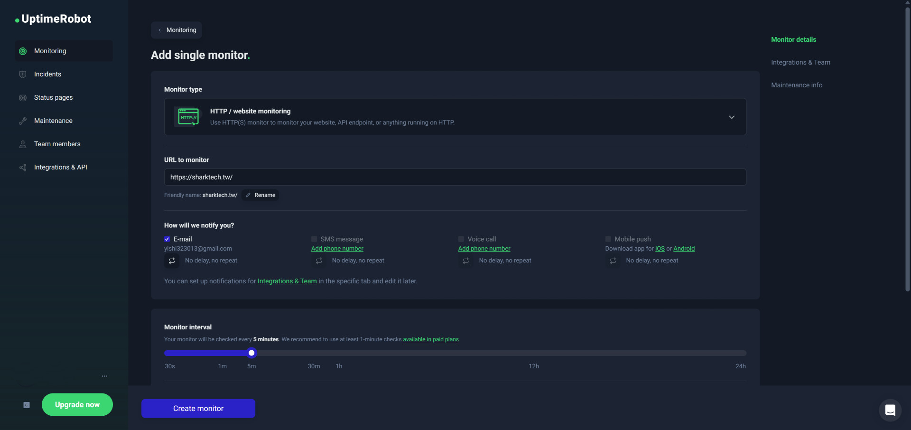Click the Create monitor button

pyautogui.click(x=198, y=409)
